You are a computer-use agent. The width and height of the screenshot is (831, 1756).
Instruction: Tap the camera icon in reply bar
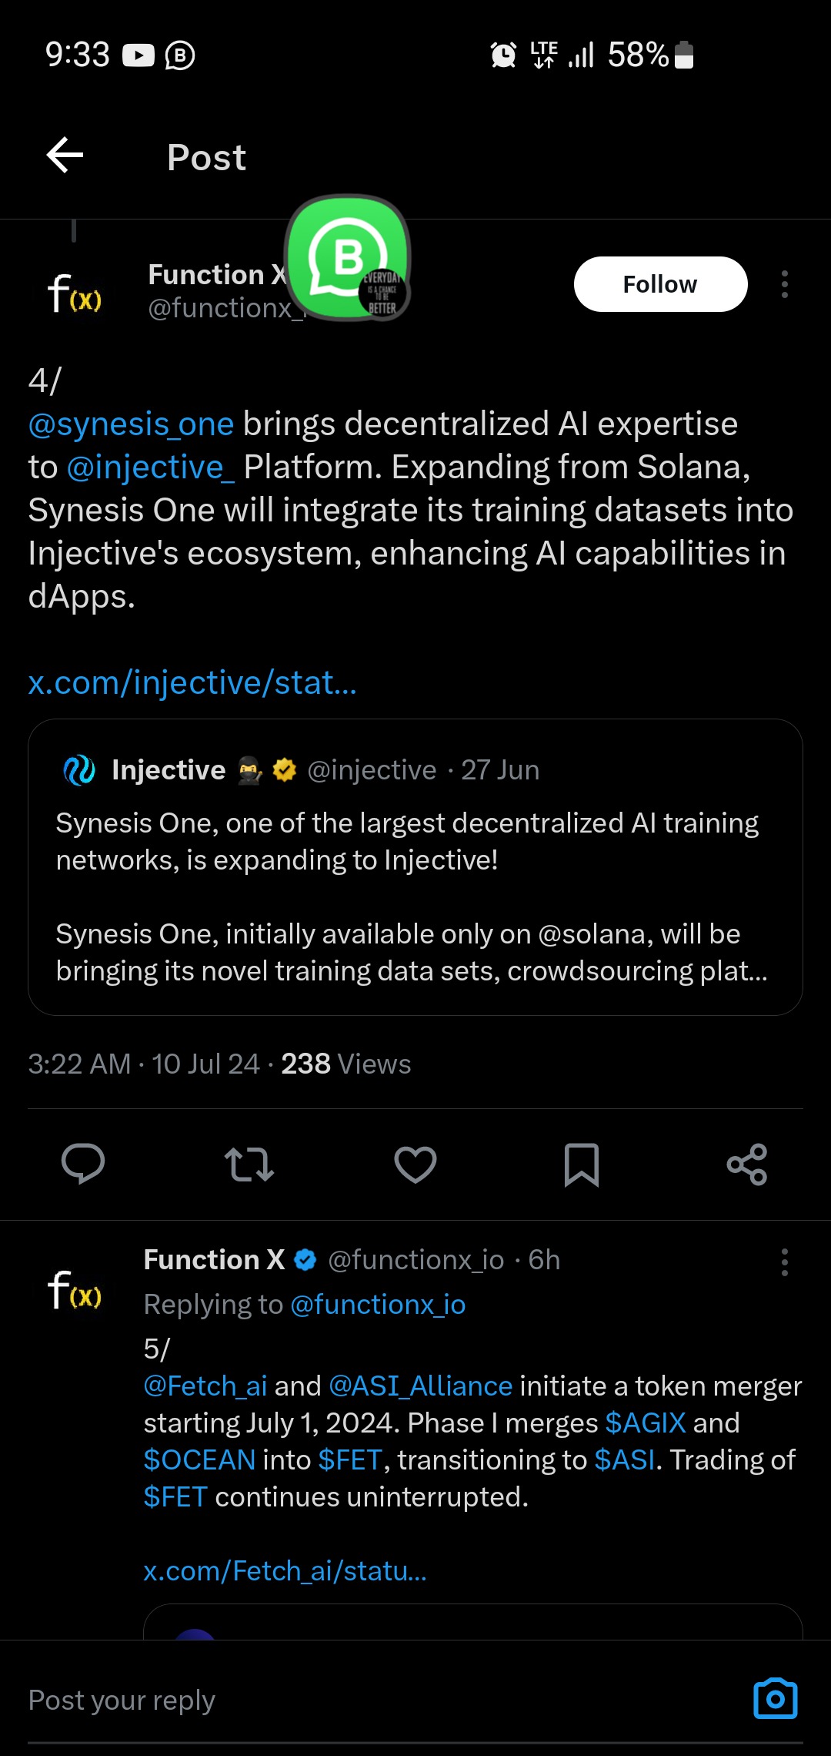coord(775,1698)
